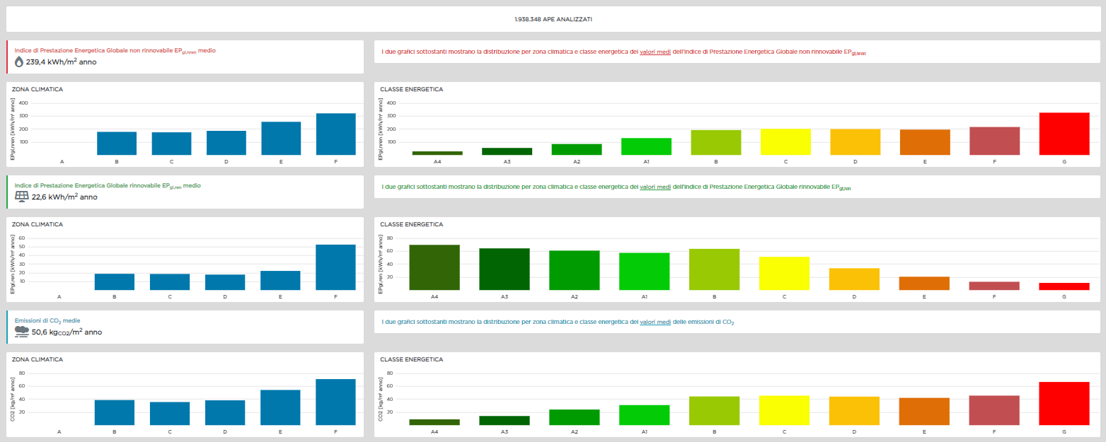Select A1 bar in CO2 energy class chart

point(644,415)
